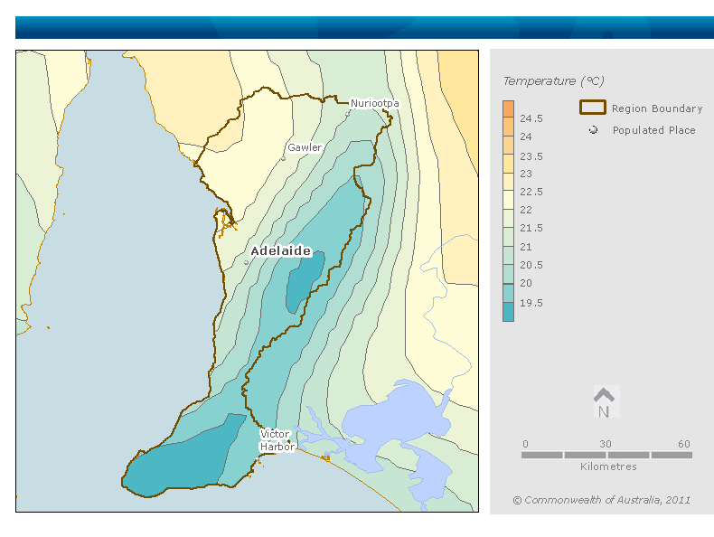Viewport: 714px width, 537px height.
Task: Click the Gawler populated place marker
Action: point(283,158)
